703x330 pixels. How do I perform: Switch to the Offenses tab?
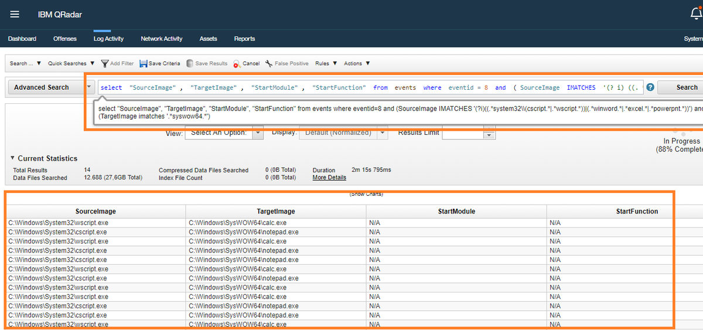click(x=65, y=39)
